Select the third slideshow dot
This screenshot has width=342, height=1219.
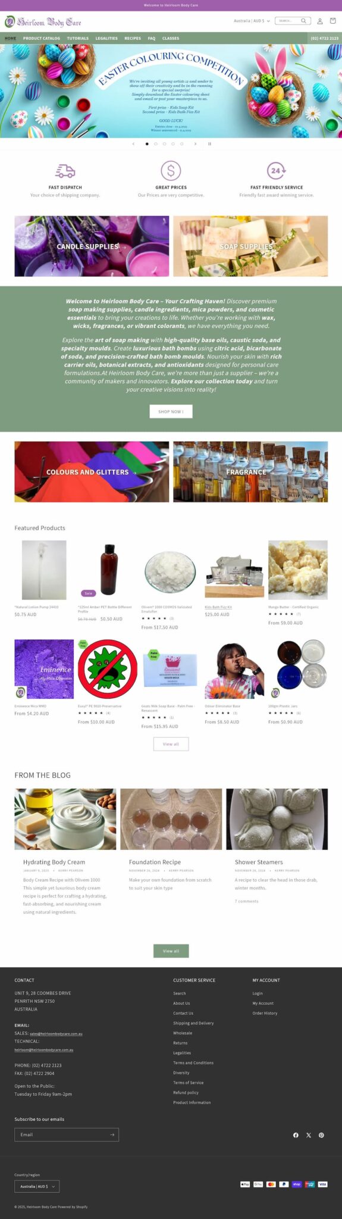coord(164,143)
